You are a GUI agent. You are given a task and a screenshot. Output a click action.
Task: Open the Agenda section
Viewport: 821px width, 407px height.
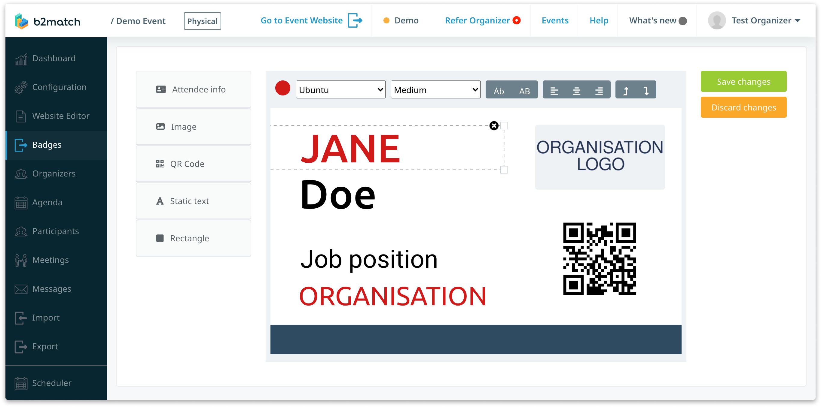[x=56, y=203]
